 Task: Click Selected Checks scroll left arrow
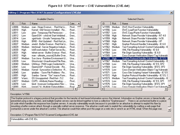coord(103,89)
